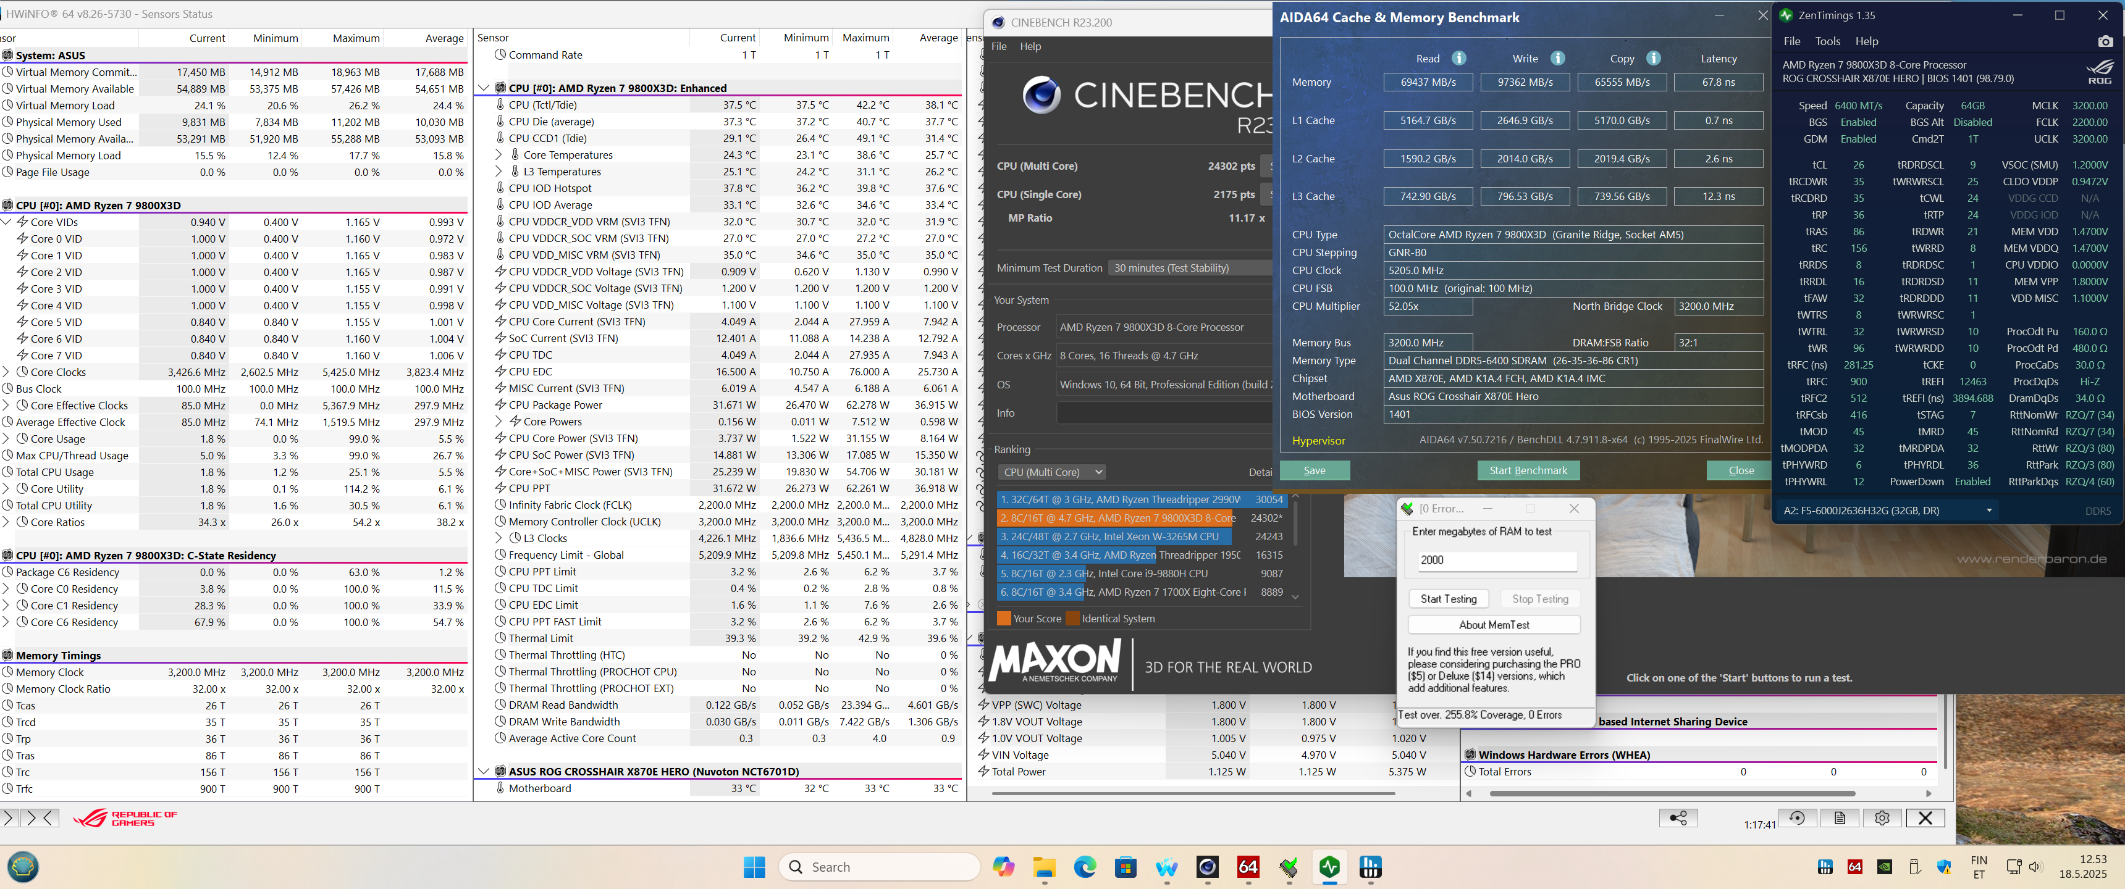Click the Cinebench Info text field

click(1165, 413)
